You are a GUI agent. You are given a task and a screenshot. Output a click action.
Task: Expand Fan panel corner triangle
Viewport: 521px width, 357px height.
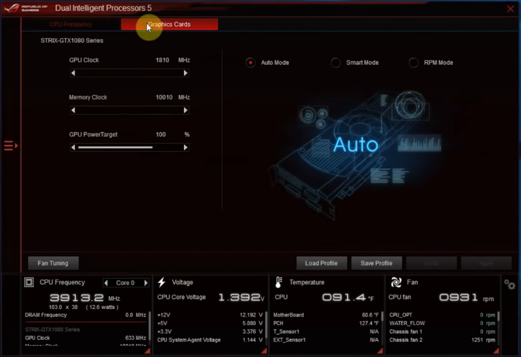[496, 351]
